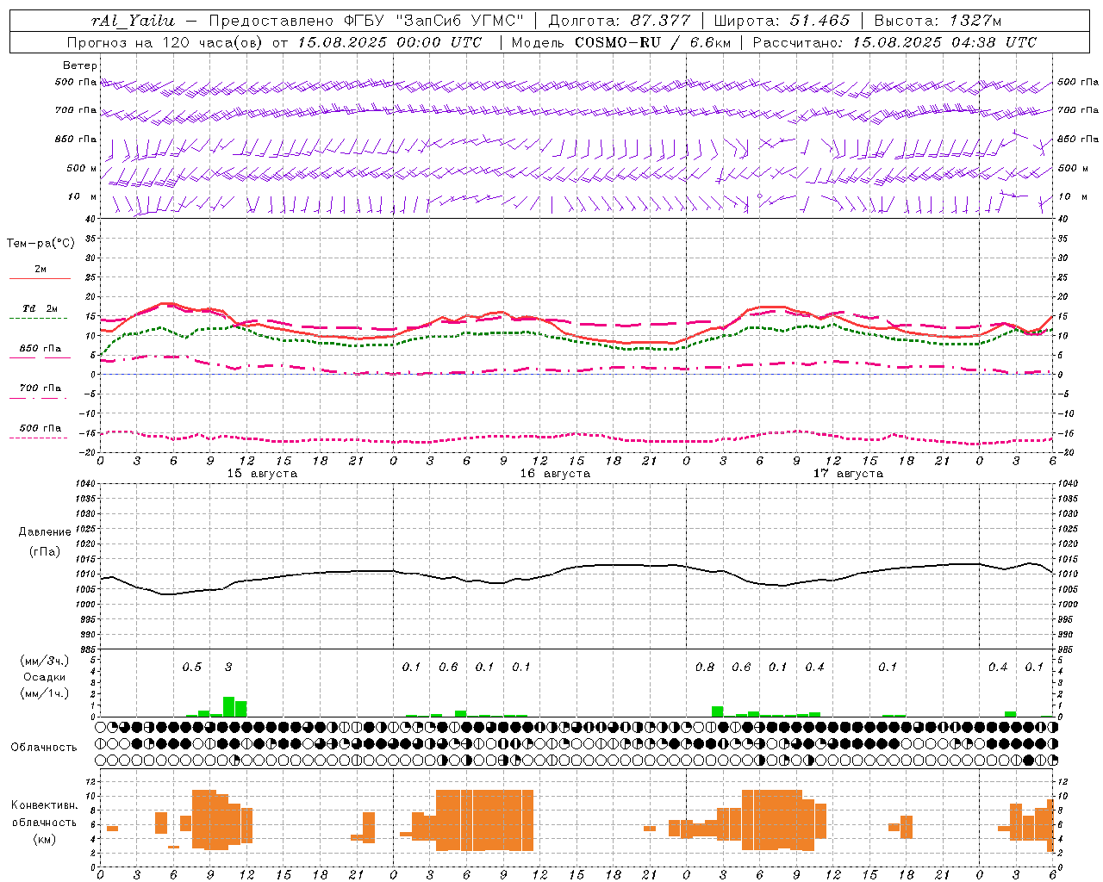Screen dimensions: 1103x882
Task: Click the date label 15 августа
Action: click(262, 474)
